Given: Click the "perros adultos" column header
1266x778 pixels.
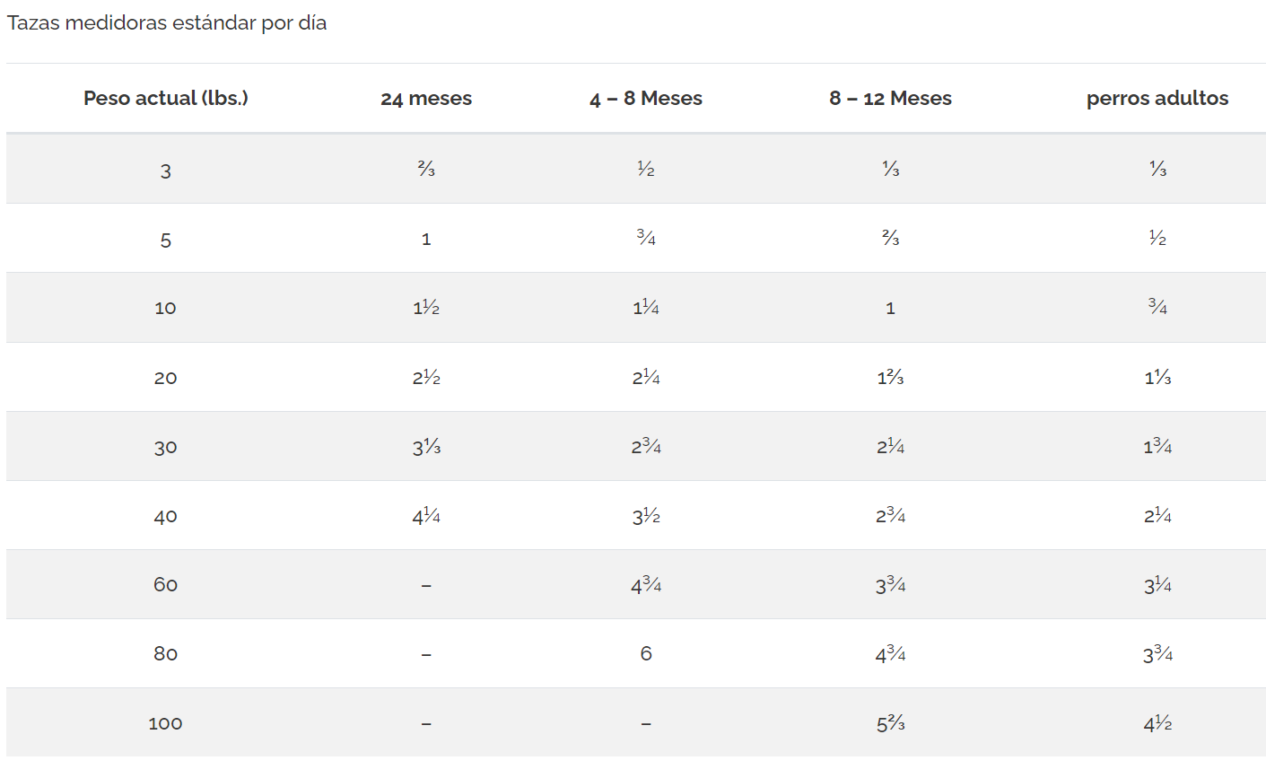Looking at the screenshot, I should (x=1157, y=99).
